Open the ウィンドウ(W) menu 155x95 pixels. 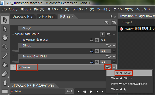[x=123, y=9]
